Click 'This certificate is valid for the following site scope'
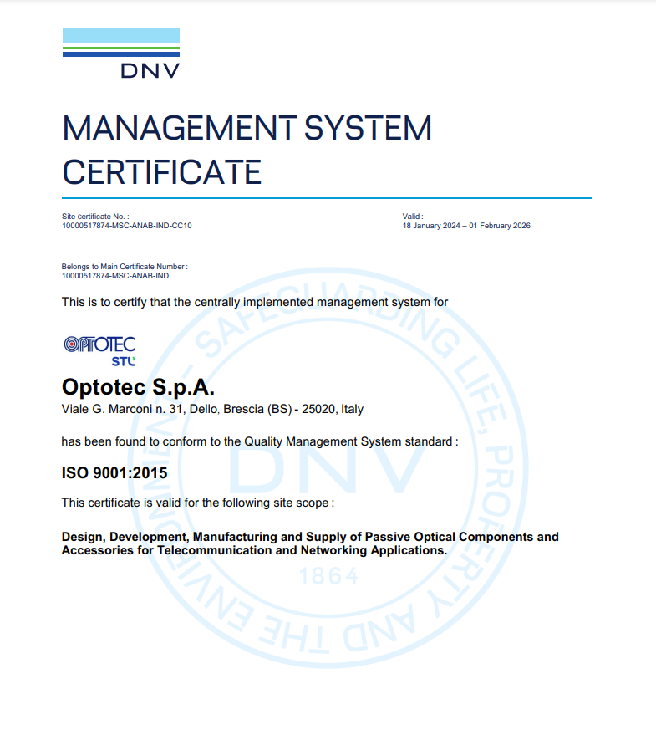Image resolution: width=656 pixels, height=745 pixels. click(x=197, y=503)
